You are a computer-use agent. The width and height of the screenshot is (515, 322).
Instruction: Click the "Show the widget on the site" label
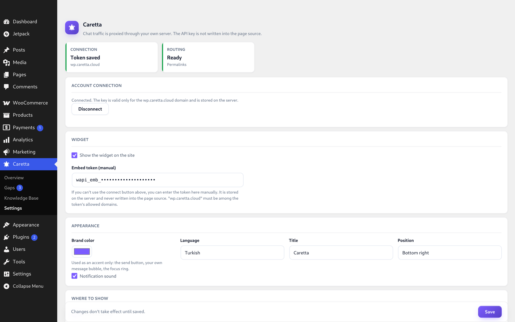107,155
